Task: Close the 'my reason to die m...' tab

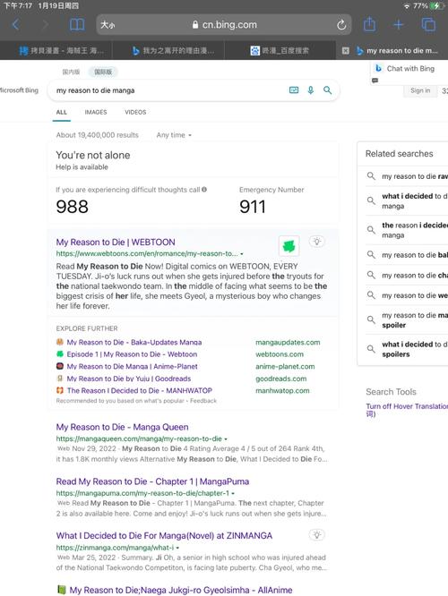Action: pos(345,50)
